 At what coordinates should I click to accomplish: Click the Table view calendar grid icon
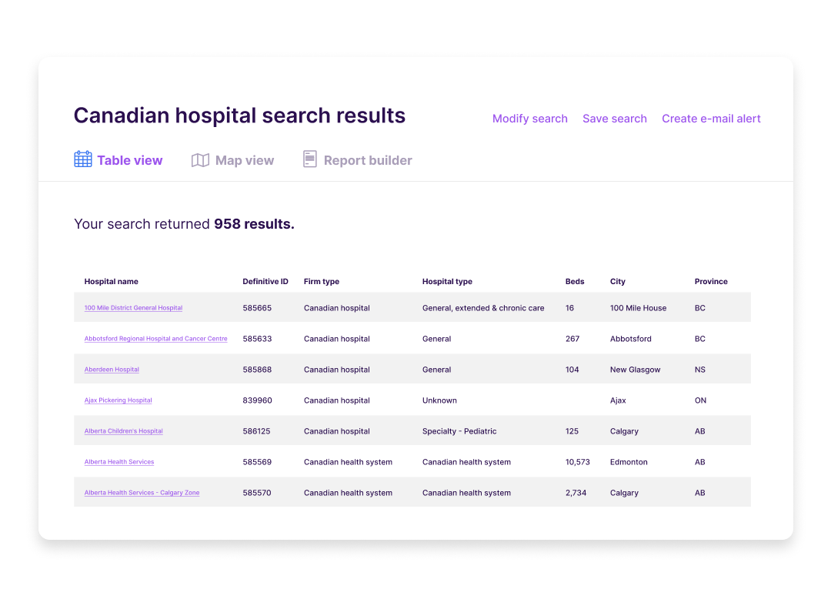82,159
